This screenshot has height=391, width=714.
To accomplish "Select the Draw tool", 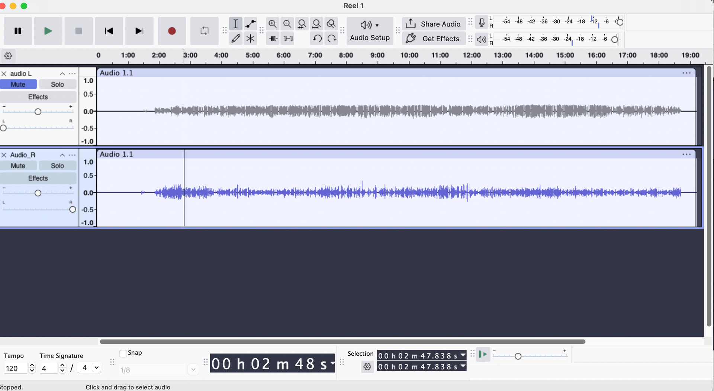I will click(x=236, y=38).
